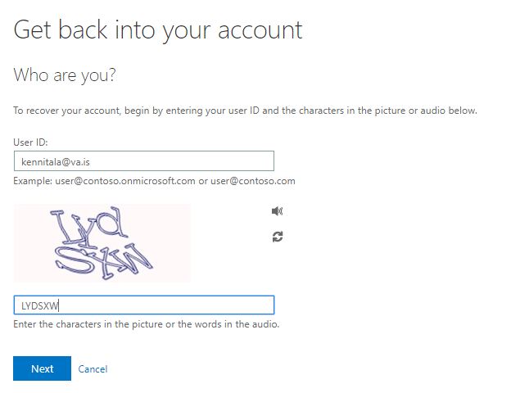Screen dimensions: 520x393
Task: Click the 'User ID:' label
Action: coord(30,142)
